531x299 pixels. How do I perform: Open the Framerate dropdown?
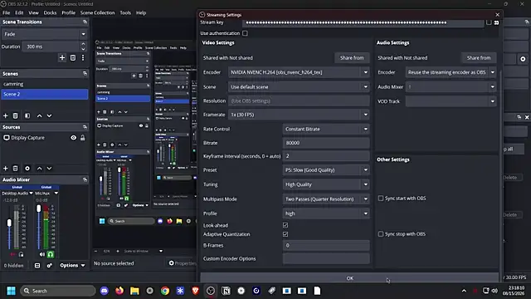299,115
